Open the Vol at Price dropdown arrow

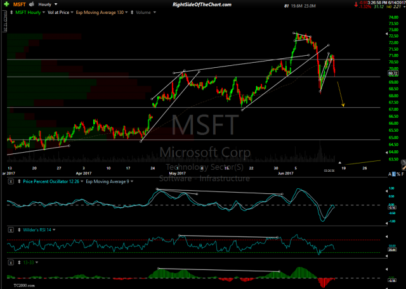point(72,13)
